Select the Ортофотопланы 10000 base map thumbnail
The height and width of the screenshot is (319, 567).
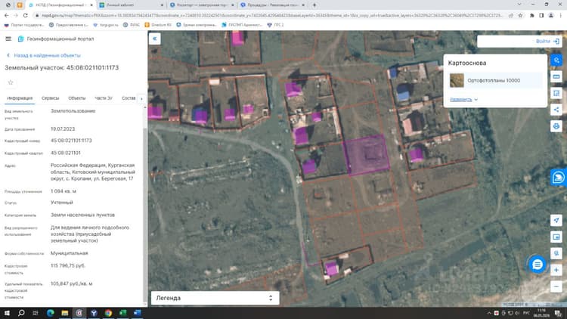[457, 80]
